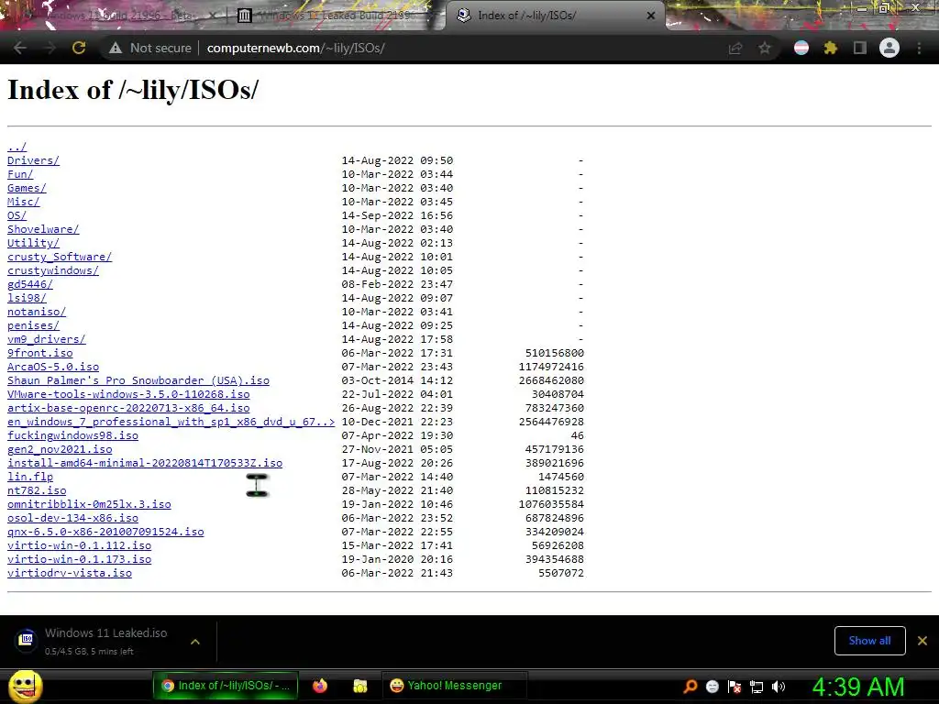Open the crusty_Software/ directory link
This screenshot has width=939, height=704.
point(60,257)
